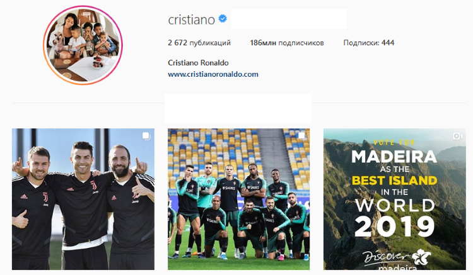Click the carousel icon on the Portugal team post
This screenshot has height=275, width=473.
point(301,136)
